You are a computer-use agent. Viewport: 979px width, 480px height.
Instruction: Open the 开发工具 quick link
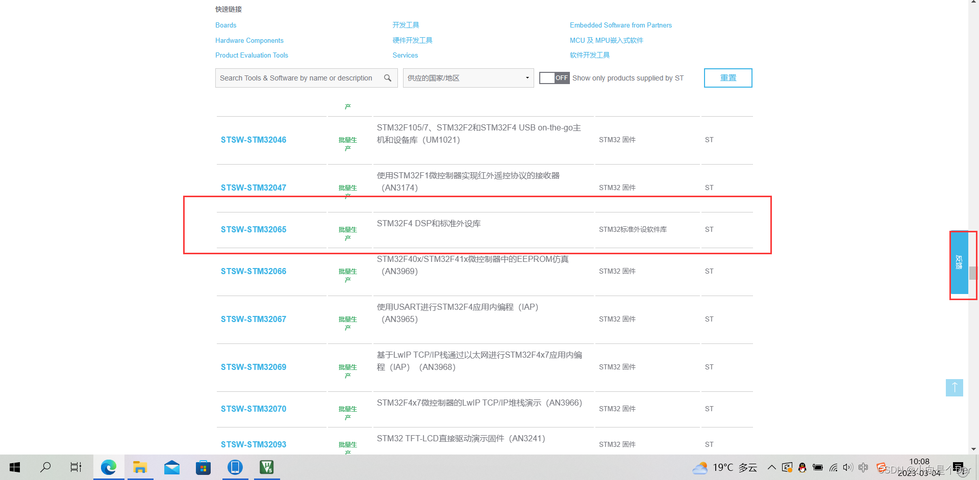coord(406,25)
